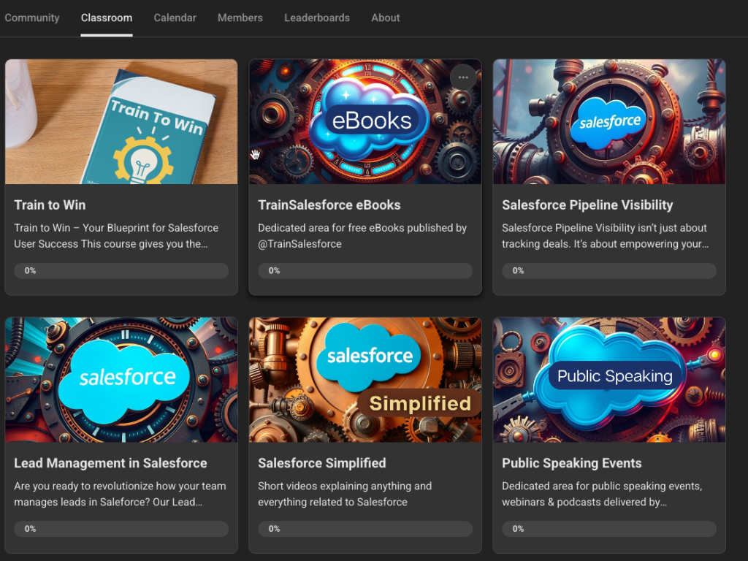This screenshot has height=561, width=748.
Task: Click the TrainSalesforce eBooks progress bar
Action: [365, 270]
